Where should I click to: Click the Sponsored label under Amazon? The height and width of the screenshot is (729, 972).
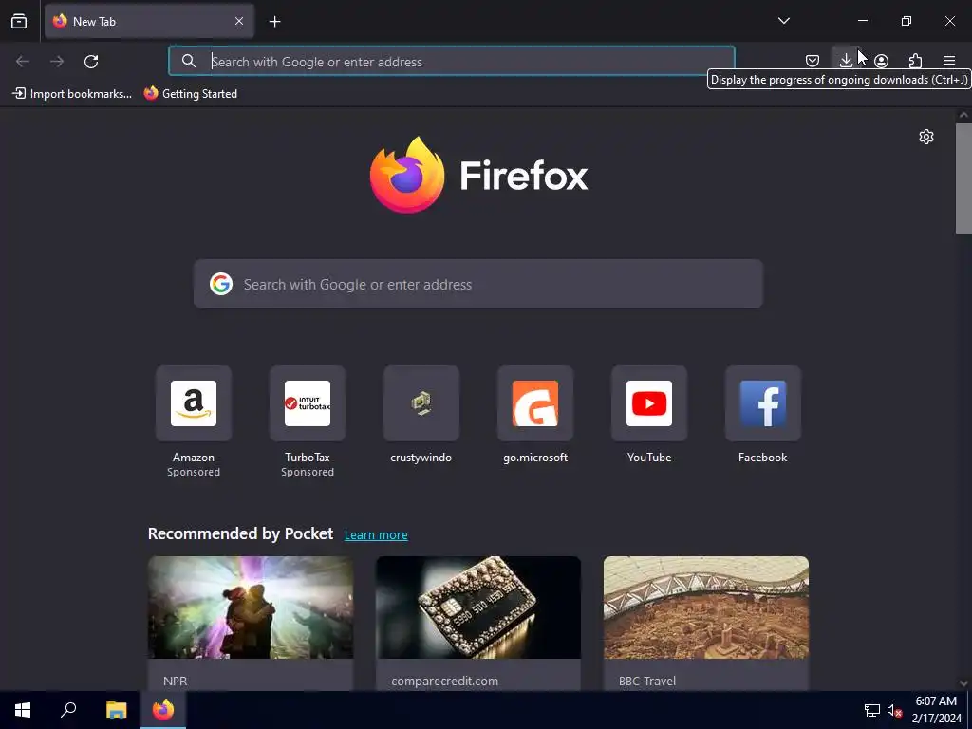click(194, 473)
